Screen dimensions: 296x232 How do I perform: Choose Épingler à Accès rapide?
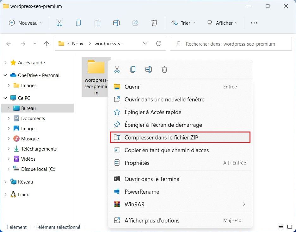click(x=180, y=112)
